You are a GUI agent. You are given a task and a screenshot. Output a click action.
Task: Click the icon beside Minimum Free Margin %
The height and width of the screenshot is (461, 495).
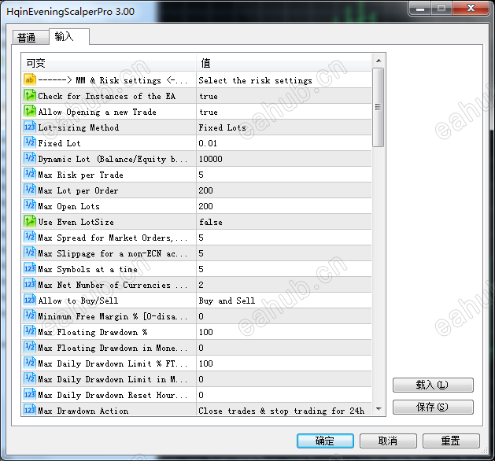click(x=30, y=316)
